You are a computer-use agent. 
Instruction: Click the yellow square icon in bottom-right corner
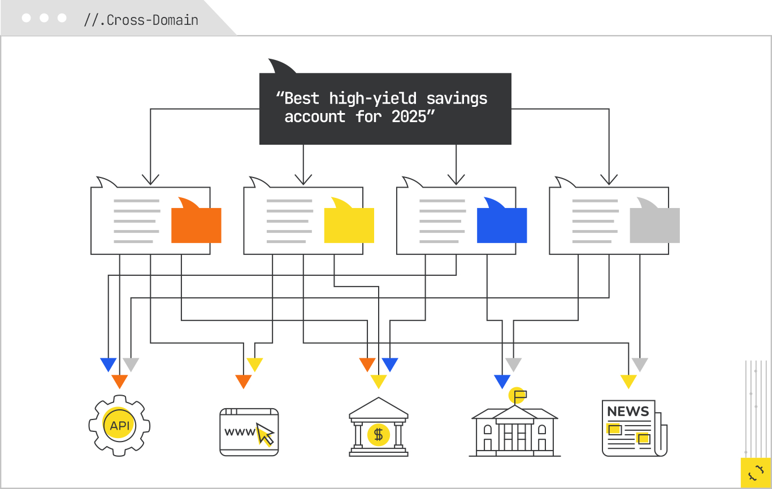[755, 473]
